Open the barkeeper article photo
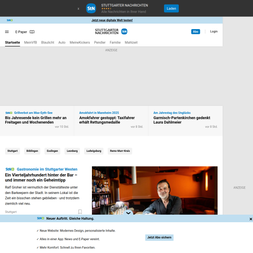 tap(155, 191)
